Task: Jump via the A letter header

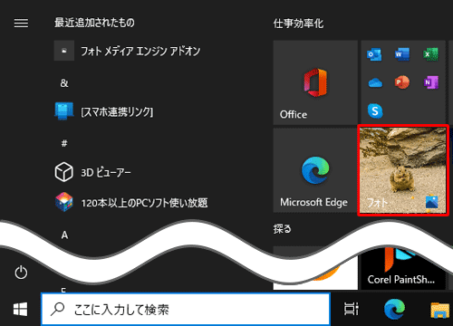Action: (x=64, y=235)
